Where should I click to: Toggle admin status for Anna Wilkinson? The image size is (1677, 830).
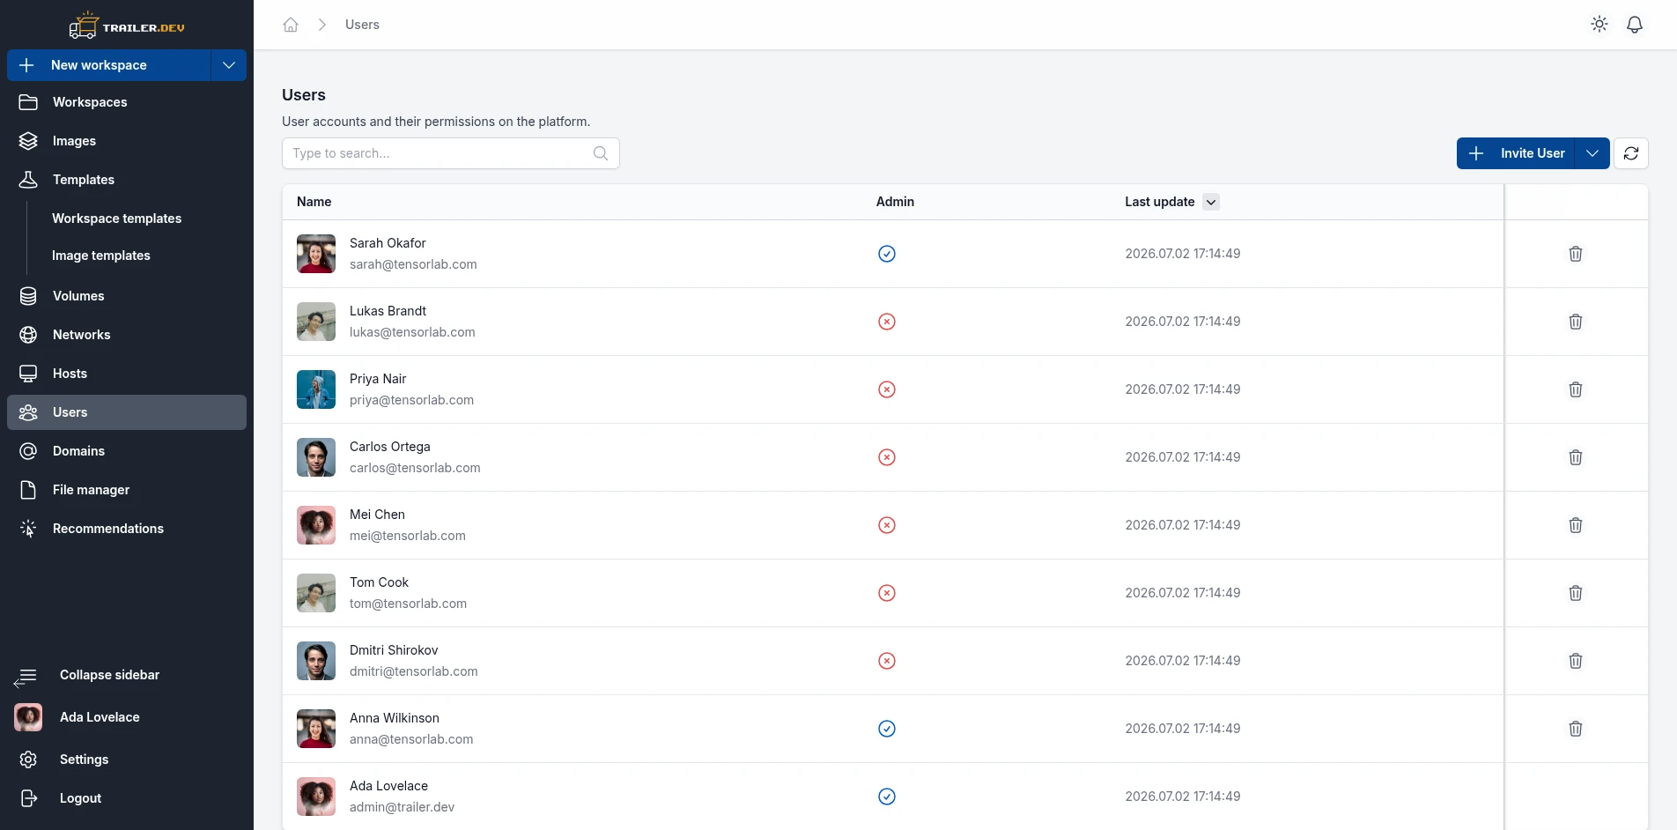point(887,729)
